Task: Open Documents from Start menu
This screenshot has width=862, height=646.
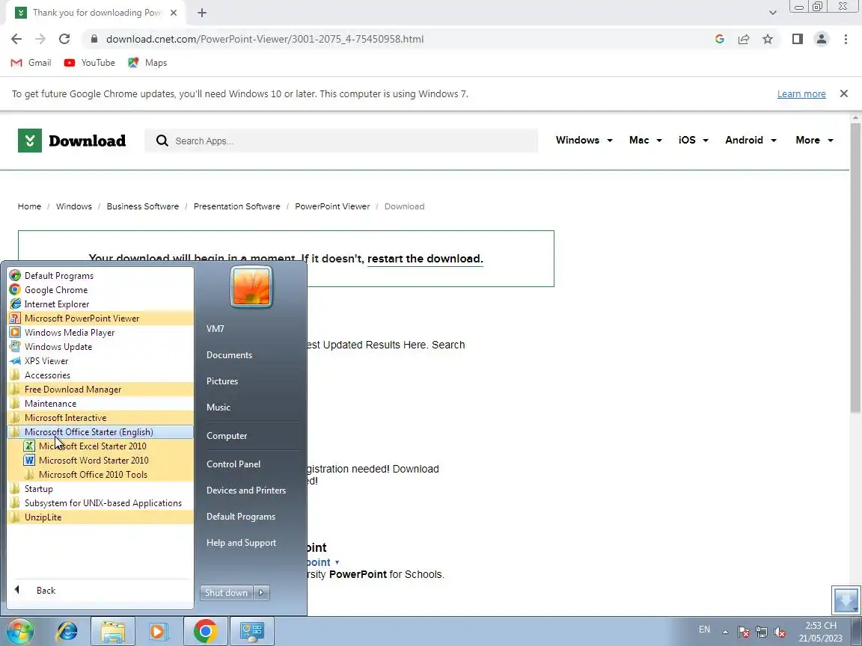Action: [x=229, y=355]
